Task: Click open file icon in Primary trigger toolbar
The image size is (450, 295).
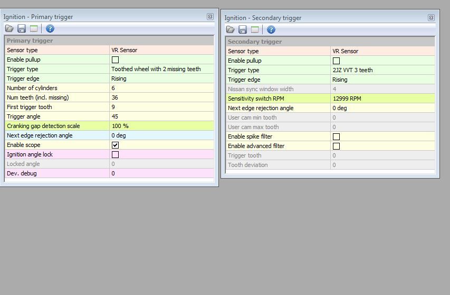Action: point(9,28)
